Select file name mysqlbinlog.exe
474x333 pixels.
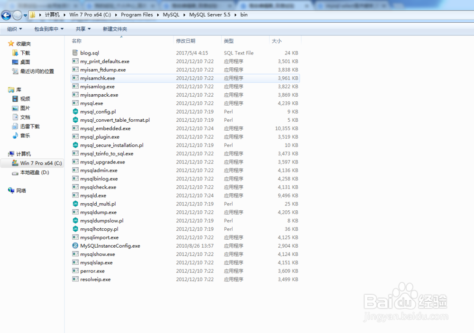[x=99, y=179]
